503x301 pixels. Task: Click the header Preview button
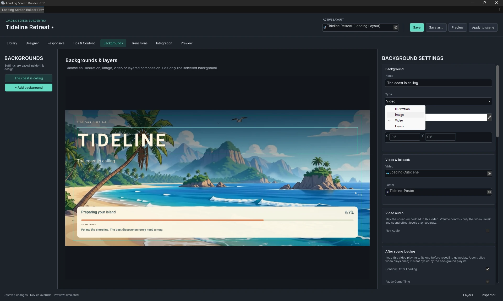[x=457, y=27]
